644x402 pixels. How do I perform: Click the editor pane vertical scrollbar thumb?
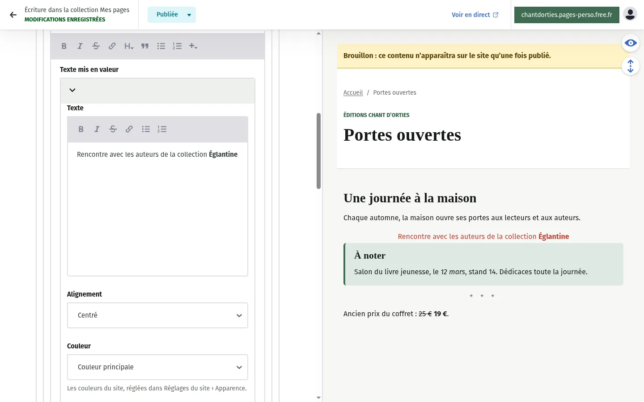pos(319,151)
